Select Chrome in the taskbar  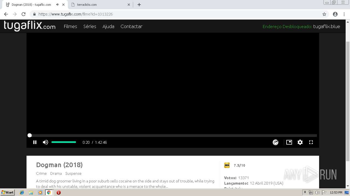point(49,192)
